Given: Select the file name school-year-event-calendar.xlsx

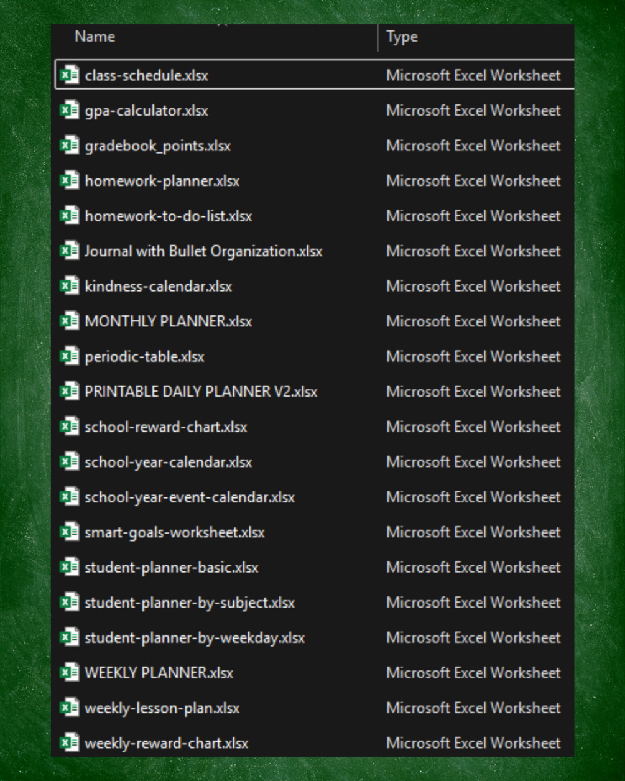Looking at the screenshot, I should pyautogui.click(x=190, y=497).
